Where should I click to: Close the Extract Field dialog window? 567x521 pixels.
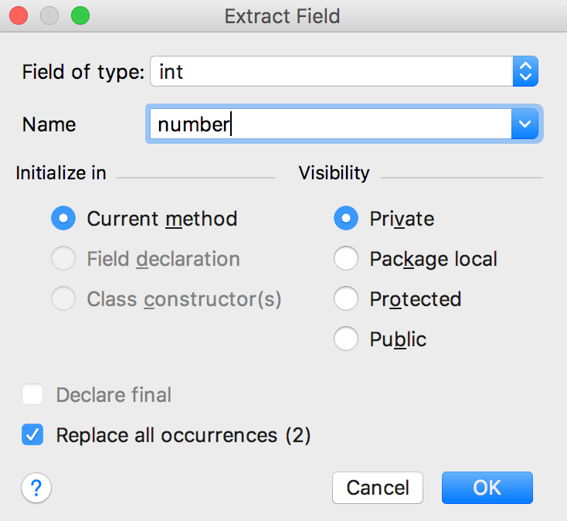pos(19,15)
